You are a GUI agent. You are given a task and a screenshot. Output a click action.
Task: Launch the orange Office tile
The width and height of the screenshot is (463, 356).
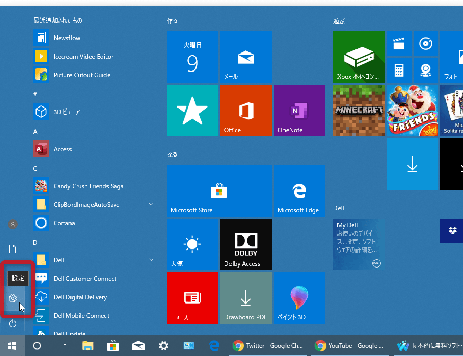246,111
